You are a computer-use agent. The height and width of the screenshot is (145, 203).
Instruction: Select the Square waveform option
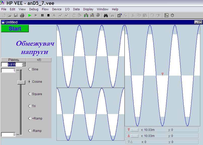(35, 94)
